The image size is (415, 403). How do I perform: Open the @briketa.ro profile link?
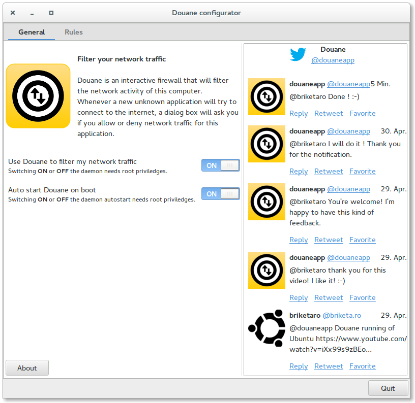click(342, 315)
